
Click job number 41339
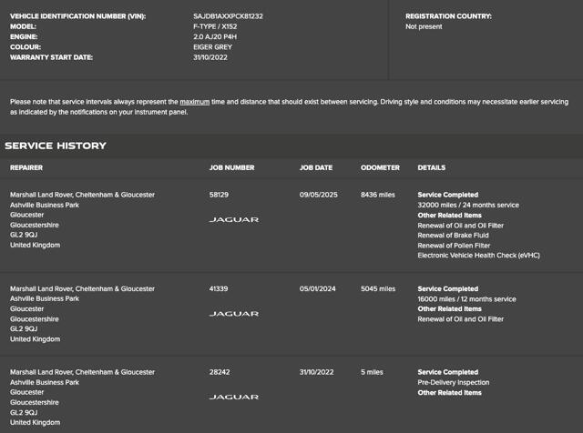pos(219,289)
